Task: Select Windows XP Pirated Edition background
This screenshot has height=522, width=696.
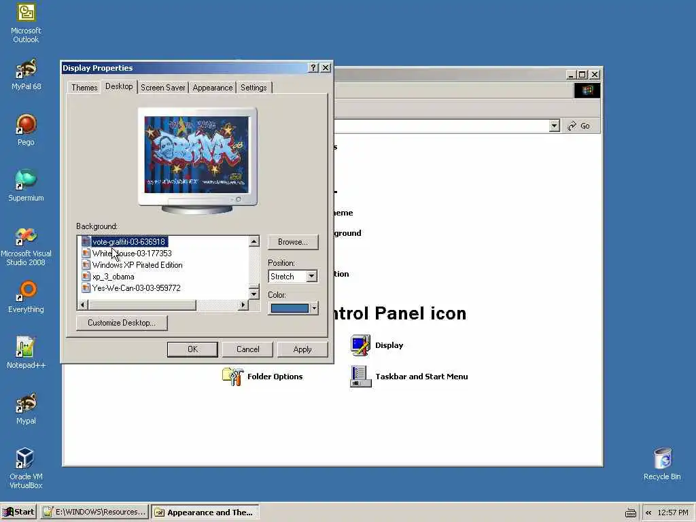Action: (x=137, y=265)
